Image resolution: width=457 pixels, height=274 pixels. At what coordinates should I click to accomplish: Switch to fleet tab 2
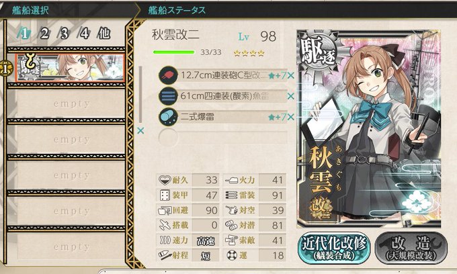coord(44,34)
